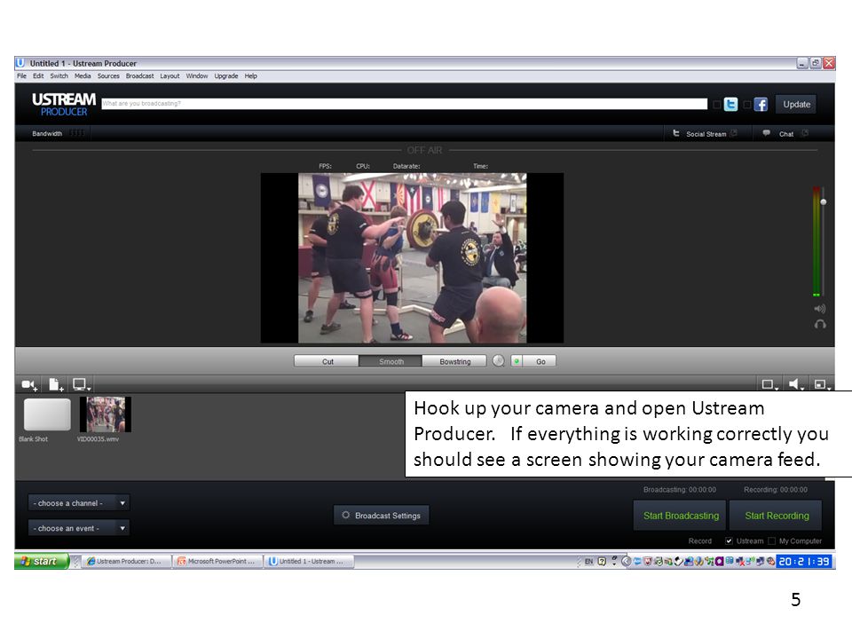Add a media file shot
852x639 pixels.
coord(56,385)
